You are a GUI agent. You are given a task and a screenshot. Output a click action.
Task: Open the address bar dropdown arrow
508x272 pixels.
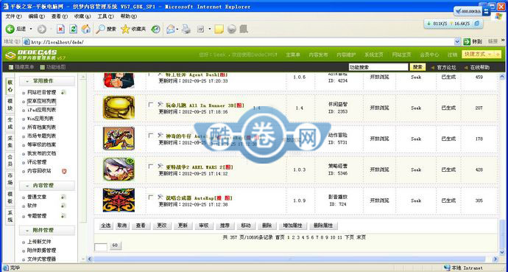[x=457, y=42]
